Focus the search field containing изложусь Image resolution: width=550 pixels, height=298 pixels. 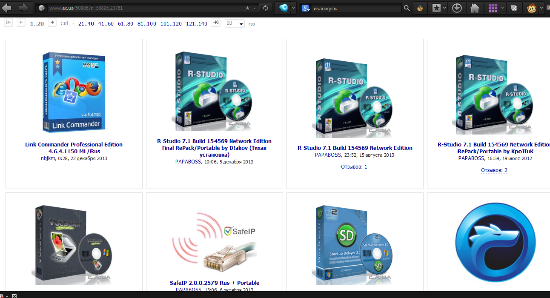point(357,8)
